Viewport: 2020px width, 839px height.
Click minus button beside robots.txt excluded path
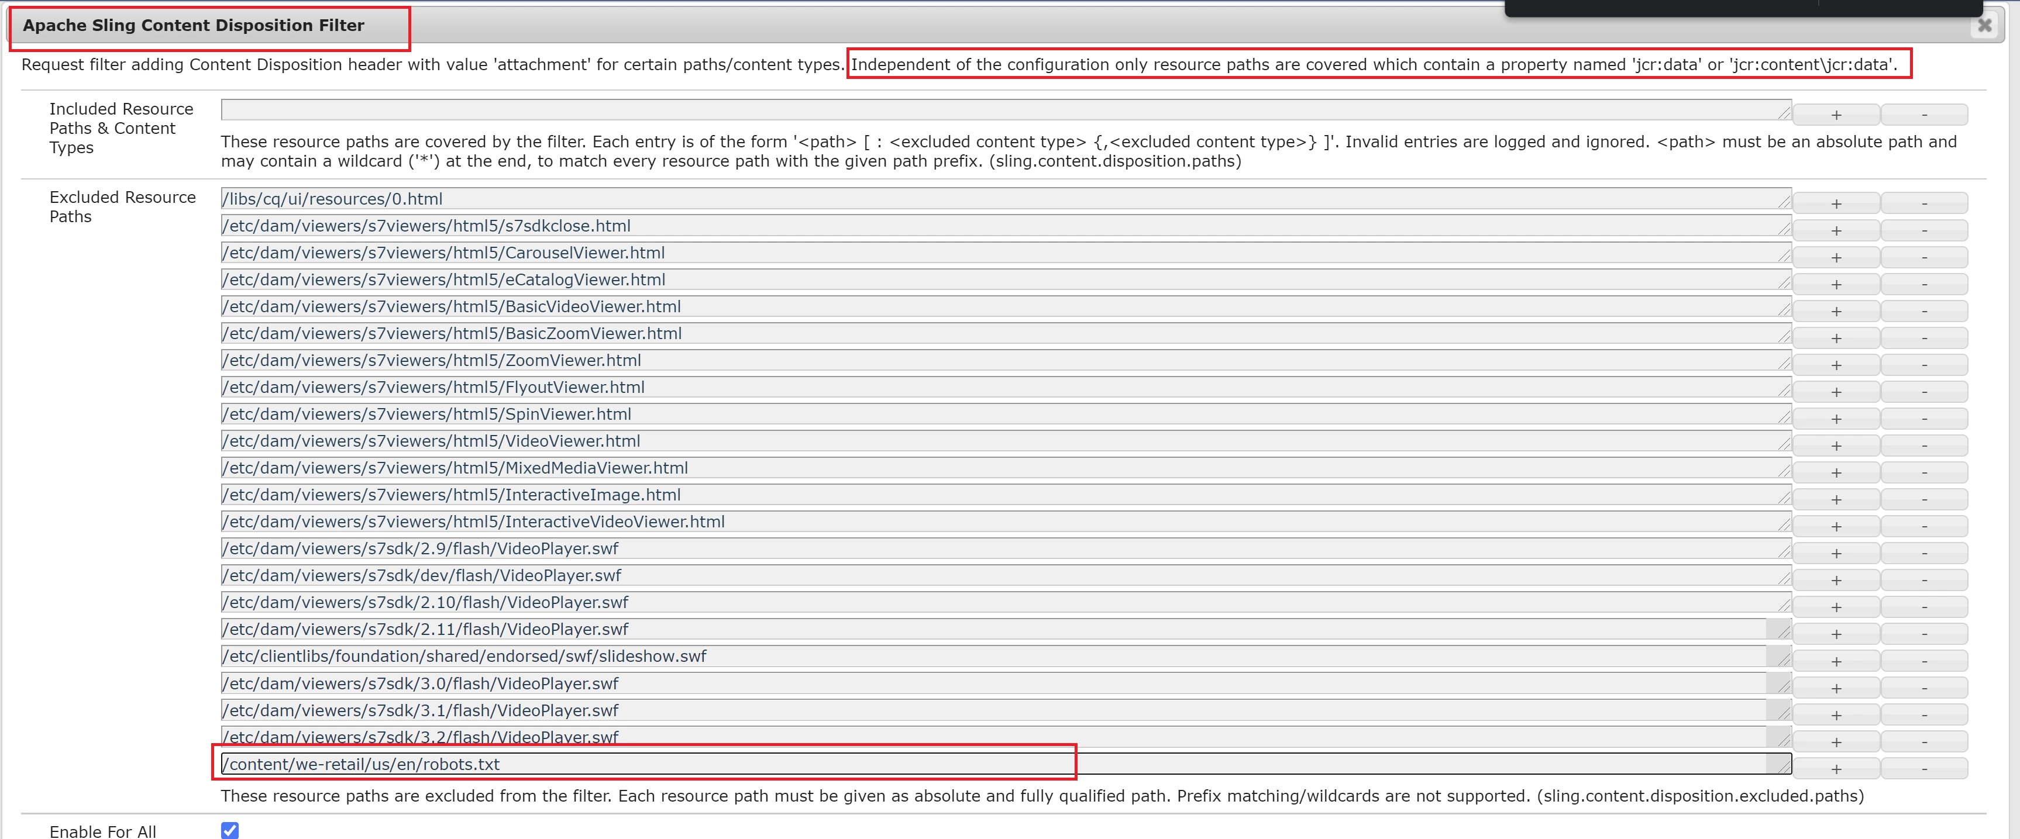point(1923,769)
